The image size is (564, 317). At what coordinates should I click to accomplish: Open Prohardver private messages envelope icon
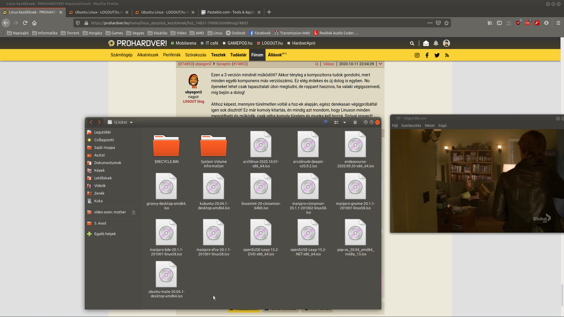pyautogui.click(x=426, y=43)
